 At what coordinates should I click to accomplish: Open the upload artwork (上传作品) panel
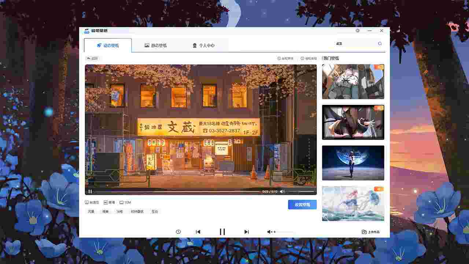click(370, 232)
